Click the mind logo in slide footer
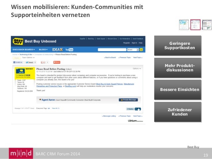Image resolution: width=212 pixels, height=159 pixels. pos(21,153)
